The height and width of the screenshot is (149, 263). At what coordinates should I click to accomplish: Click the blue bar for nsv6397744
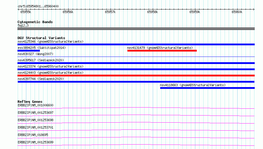136,82
